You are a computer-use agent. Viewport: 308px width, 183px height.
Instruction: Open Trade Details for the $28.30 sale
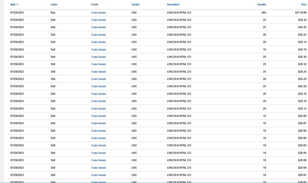click(x=98, y=57)
